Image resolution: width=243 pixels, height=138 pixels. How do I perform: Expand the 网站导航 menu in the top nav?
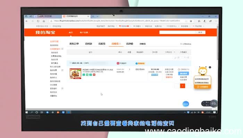pos(198,26)
